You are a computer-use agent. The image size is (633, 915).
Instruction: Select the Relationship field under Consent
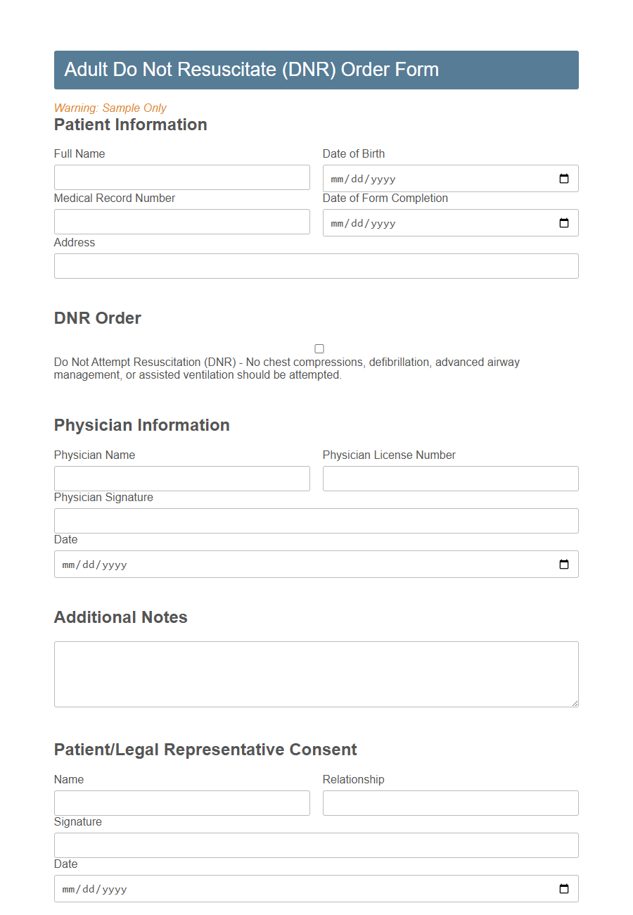click(x=450, y=802)
